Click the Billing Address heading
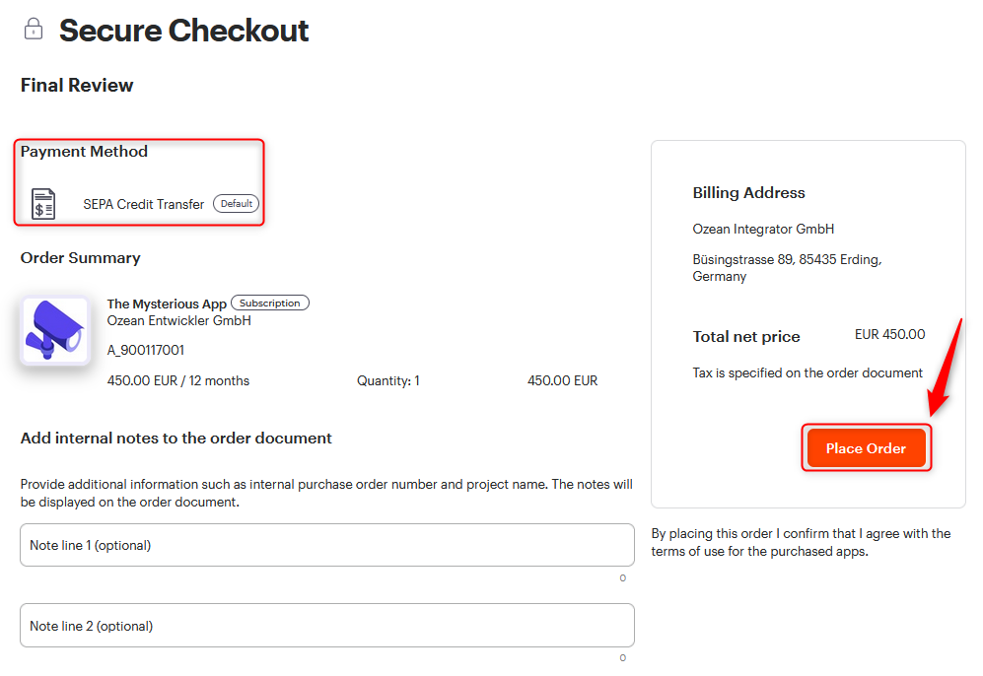This screenshot has height=676, width=983. point(748,193)
